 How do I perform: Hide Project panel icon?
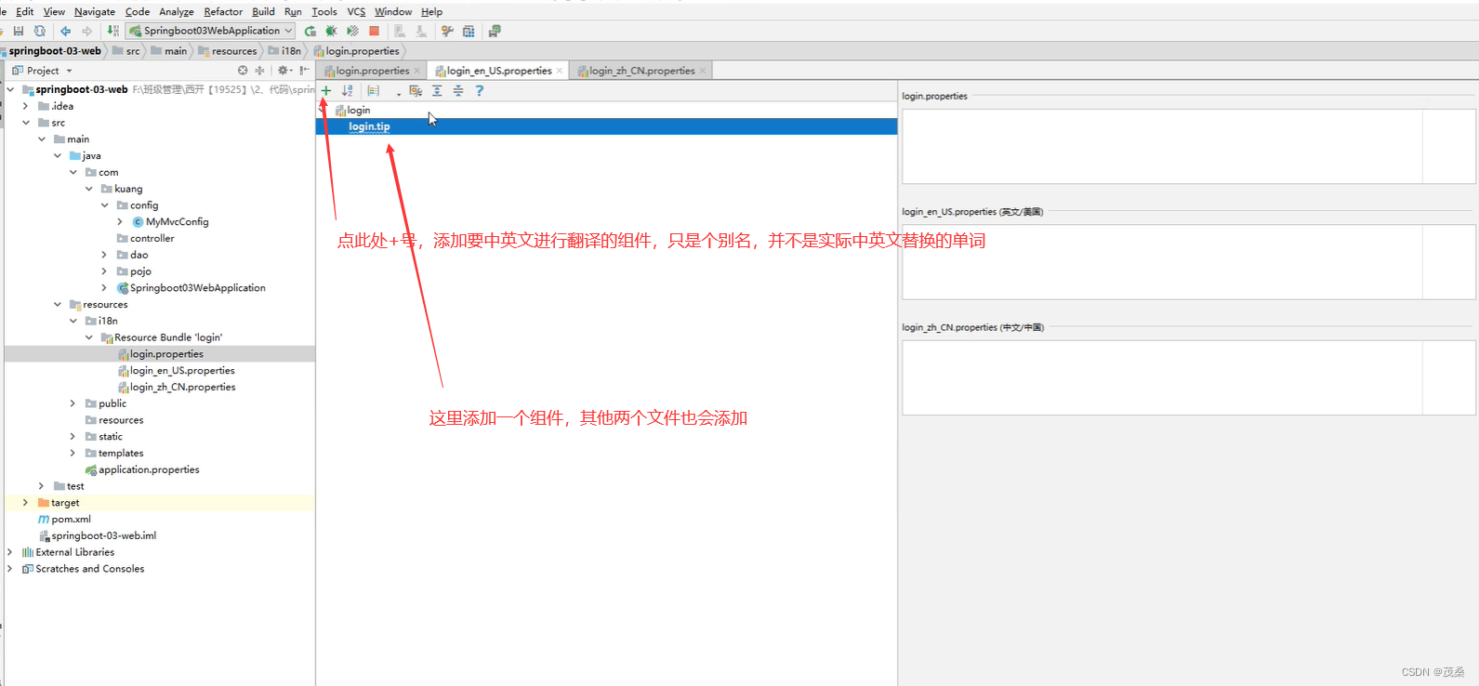click(304, 70)
